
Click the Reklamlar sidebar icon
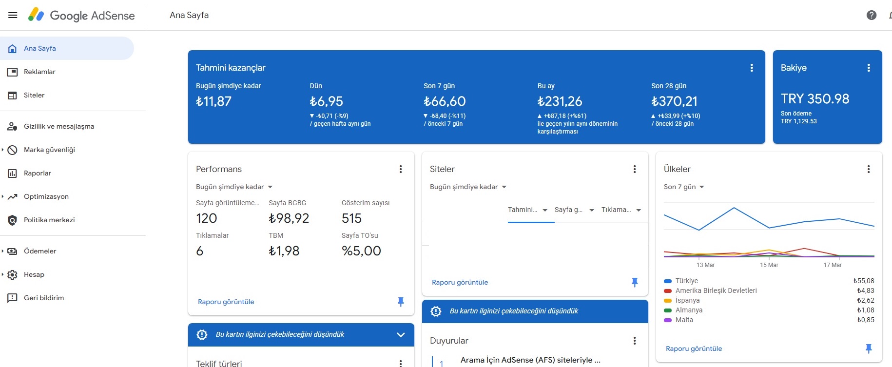13,72
